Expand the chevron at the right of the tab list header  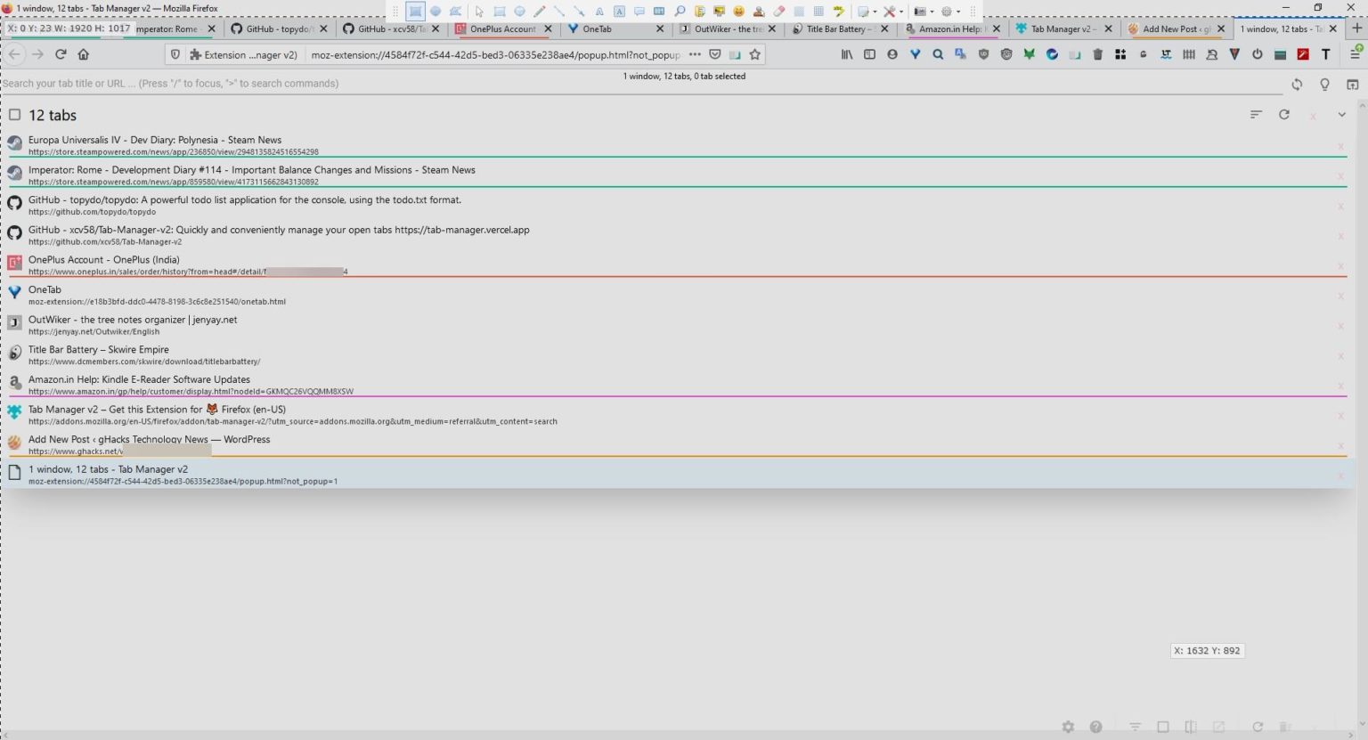(1342, 114)
